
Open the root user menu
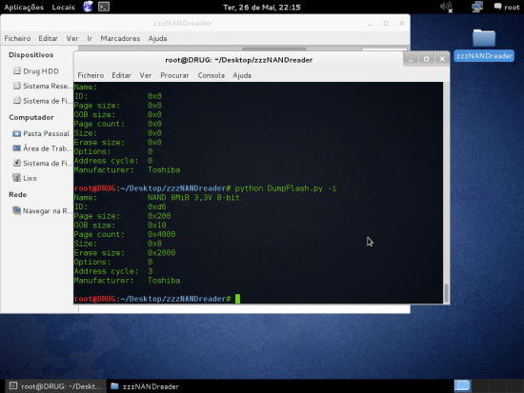tap(507, 7)
